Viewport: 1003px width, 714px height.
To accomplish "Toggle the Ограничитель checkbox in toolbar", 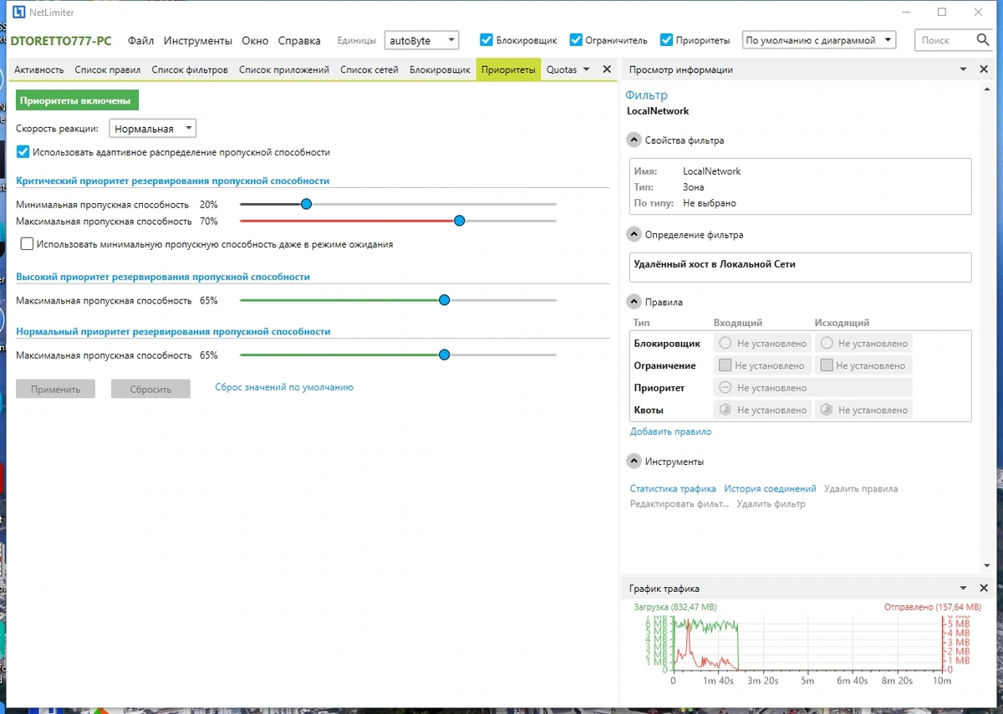I will point(576,40).
